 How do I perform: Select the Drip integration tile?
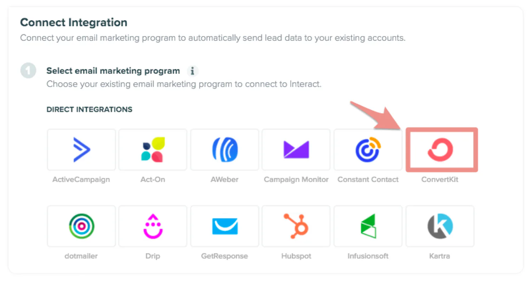coord(153,226)
